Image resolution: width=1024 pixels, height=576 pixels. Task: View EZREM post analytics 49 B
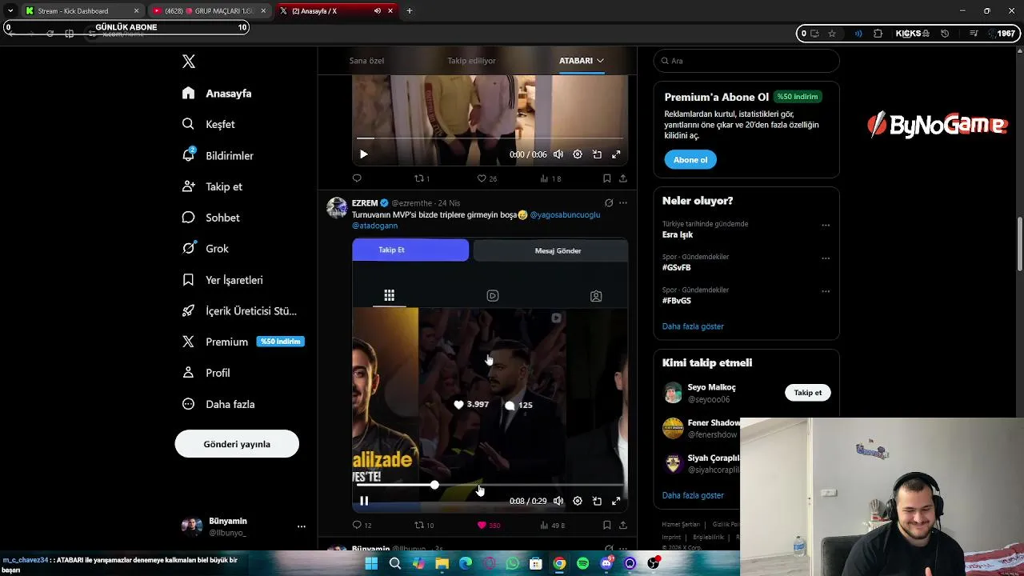pos(552,526)
